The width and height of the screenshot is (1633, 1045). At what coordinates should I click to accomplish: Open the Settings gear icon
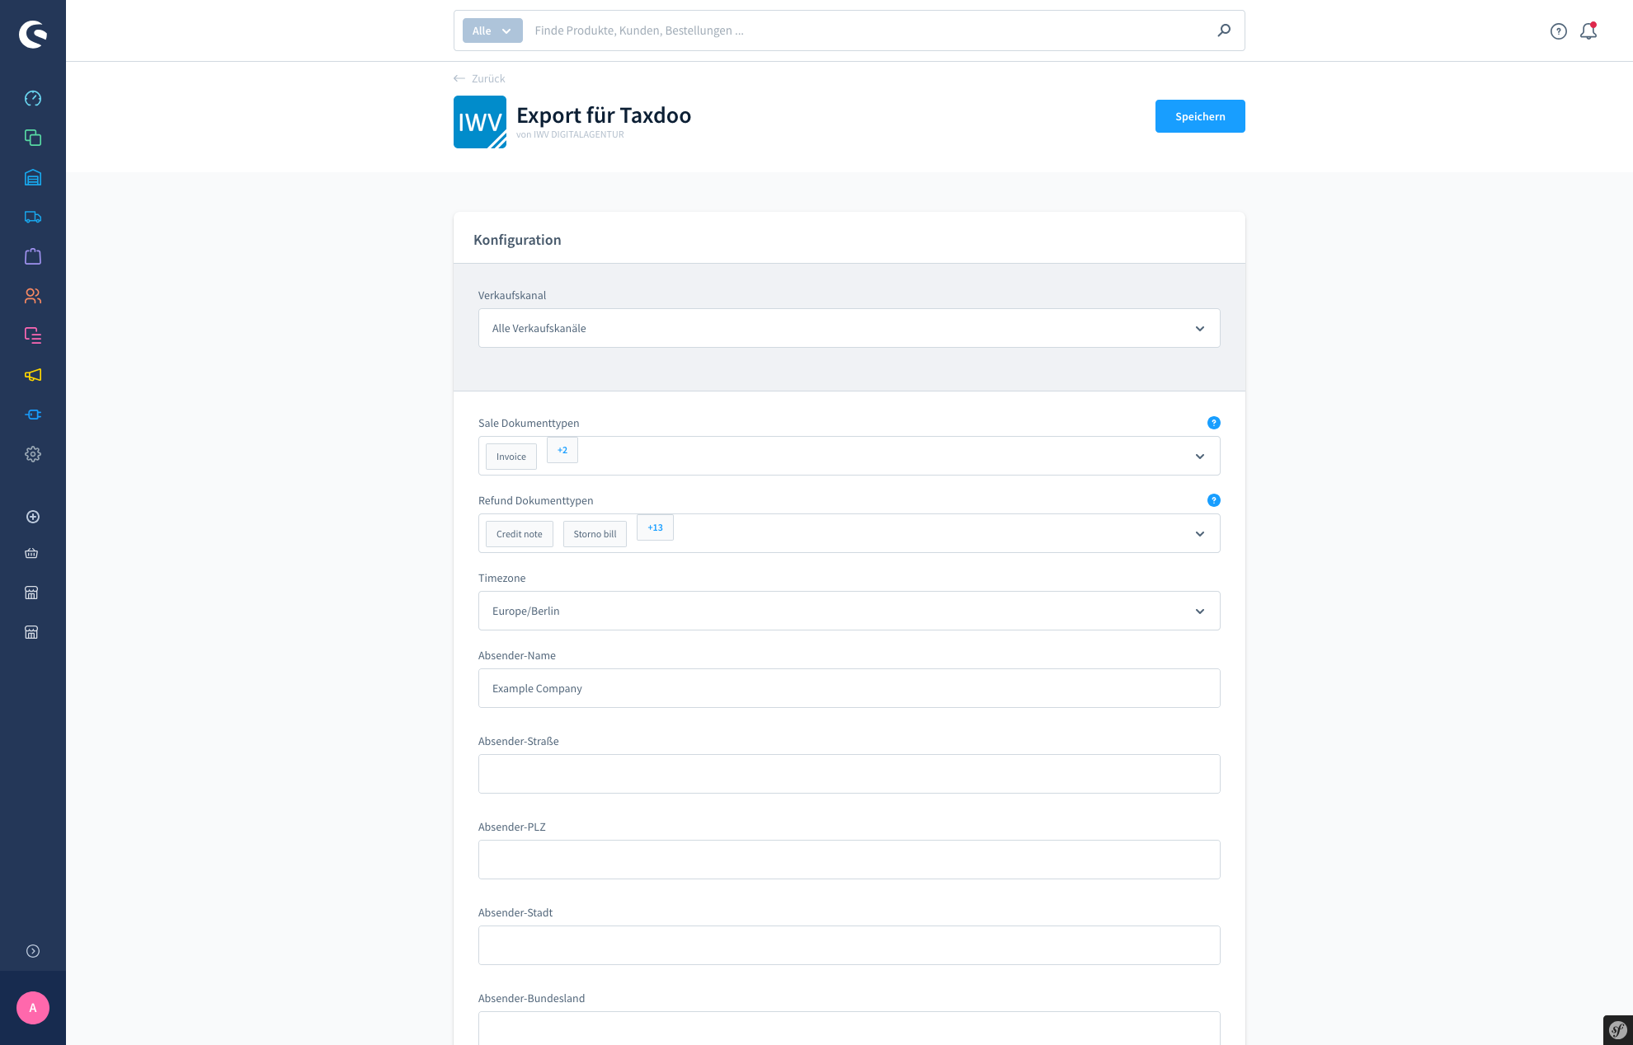(x=33, y=454)
